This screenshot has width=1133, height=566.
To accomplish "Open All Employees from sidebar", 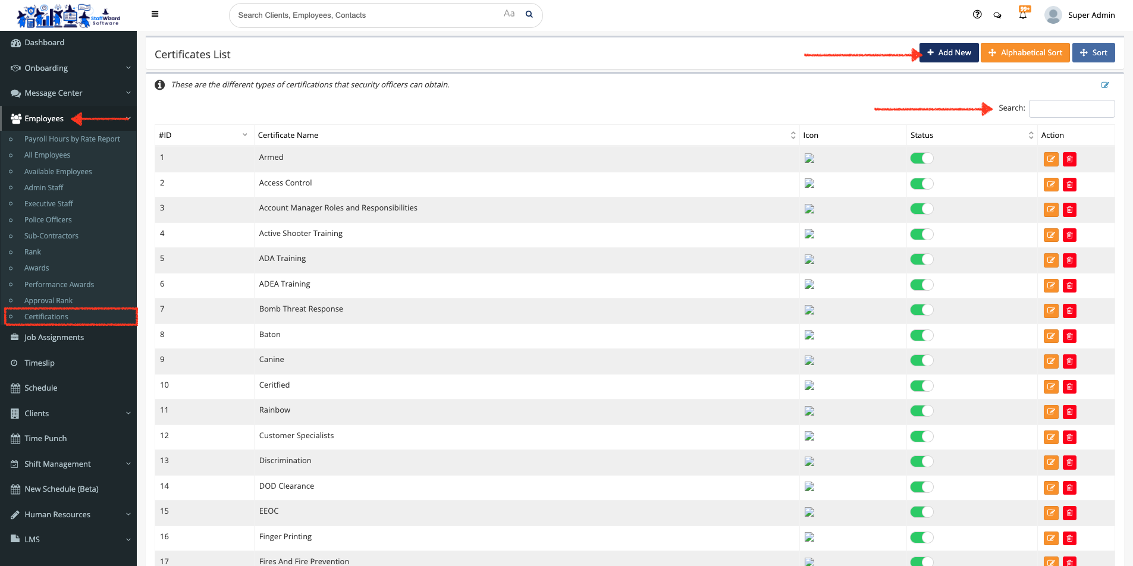I will point(47,155).
